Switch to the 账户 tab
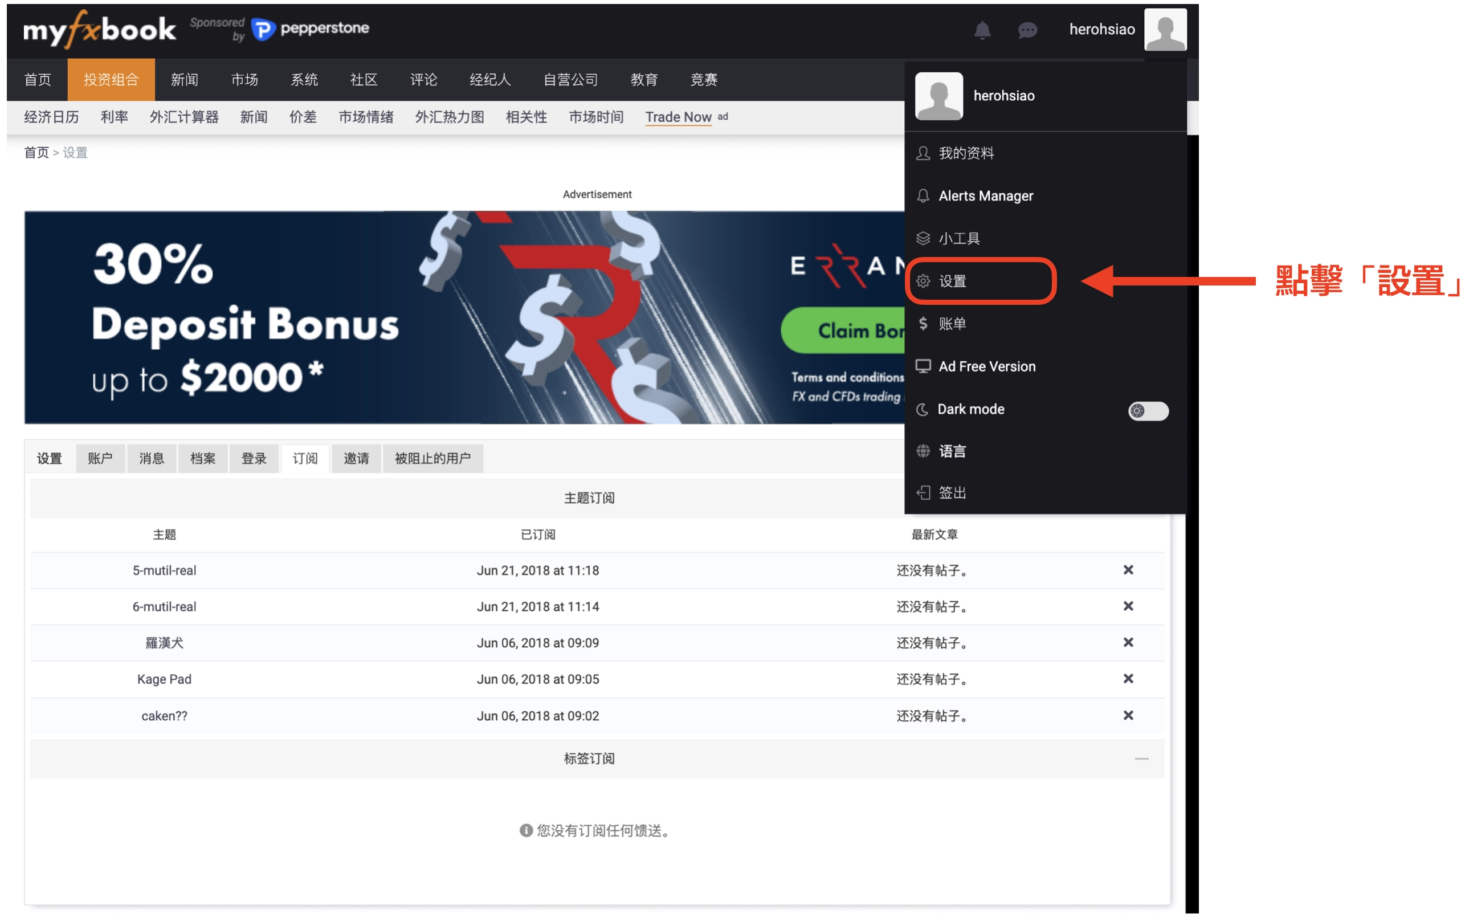 [100, 459]
